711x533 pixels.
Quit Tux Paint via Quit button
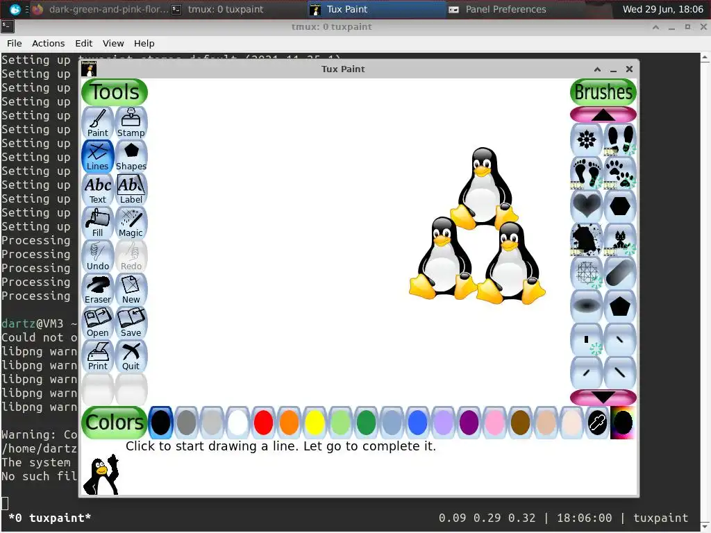click(131, 356)
